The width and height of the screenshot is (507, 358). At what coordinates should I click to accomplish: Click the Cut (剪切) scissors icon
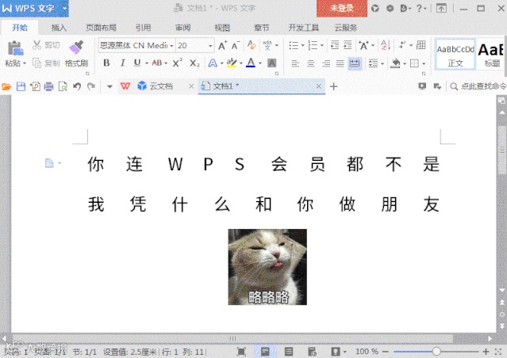tap(36, 45)
